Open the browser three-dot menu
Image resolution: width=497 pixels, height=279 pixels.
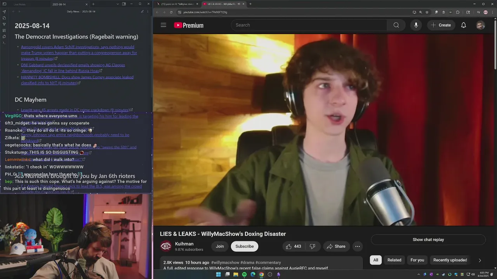[492, 12]
